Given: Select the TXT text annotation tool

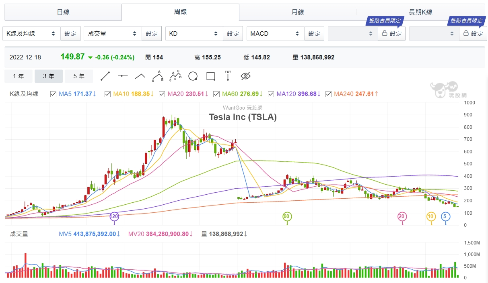Looking at the screenshot, I should coord(228,75).
